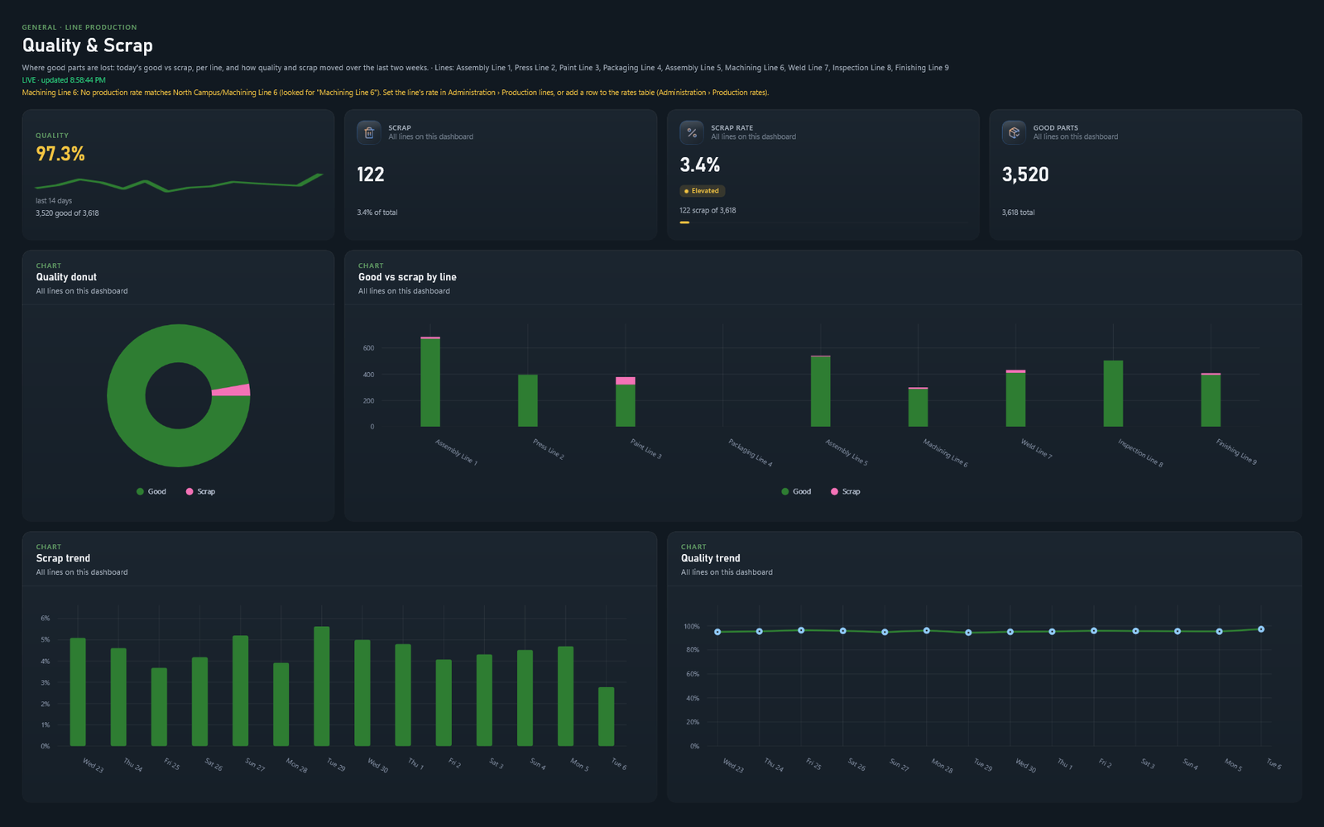Click the scrap rate progress bar
The image size is (1324, 827).
pyautogui.click(x=823, y=222)
